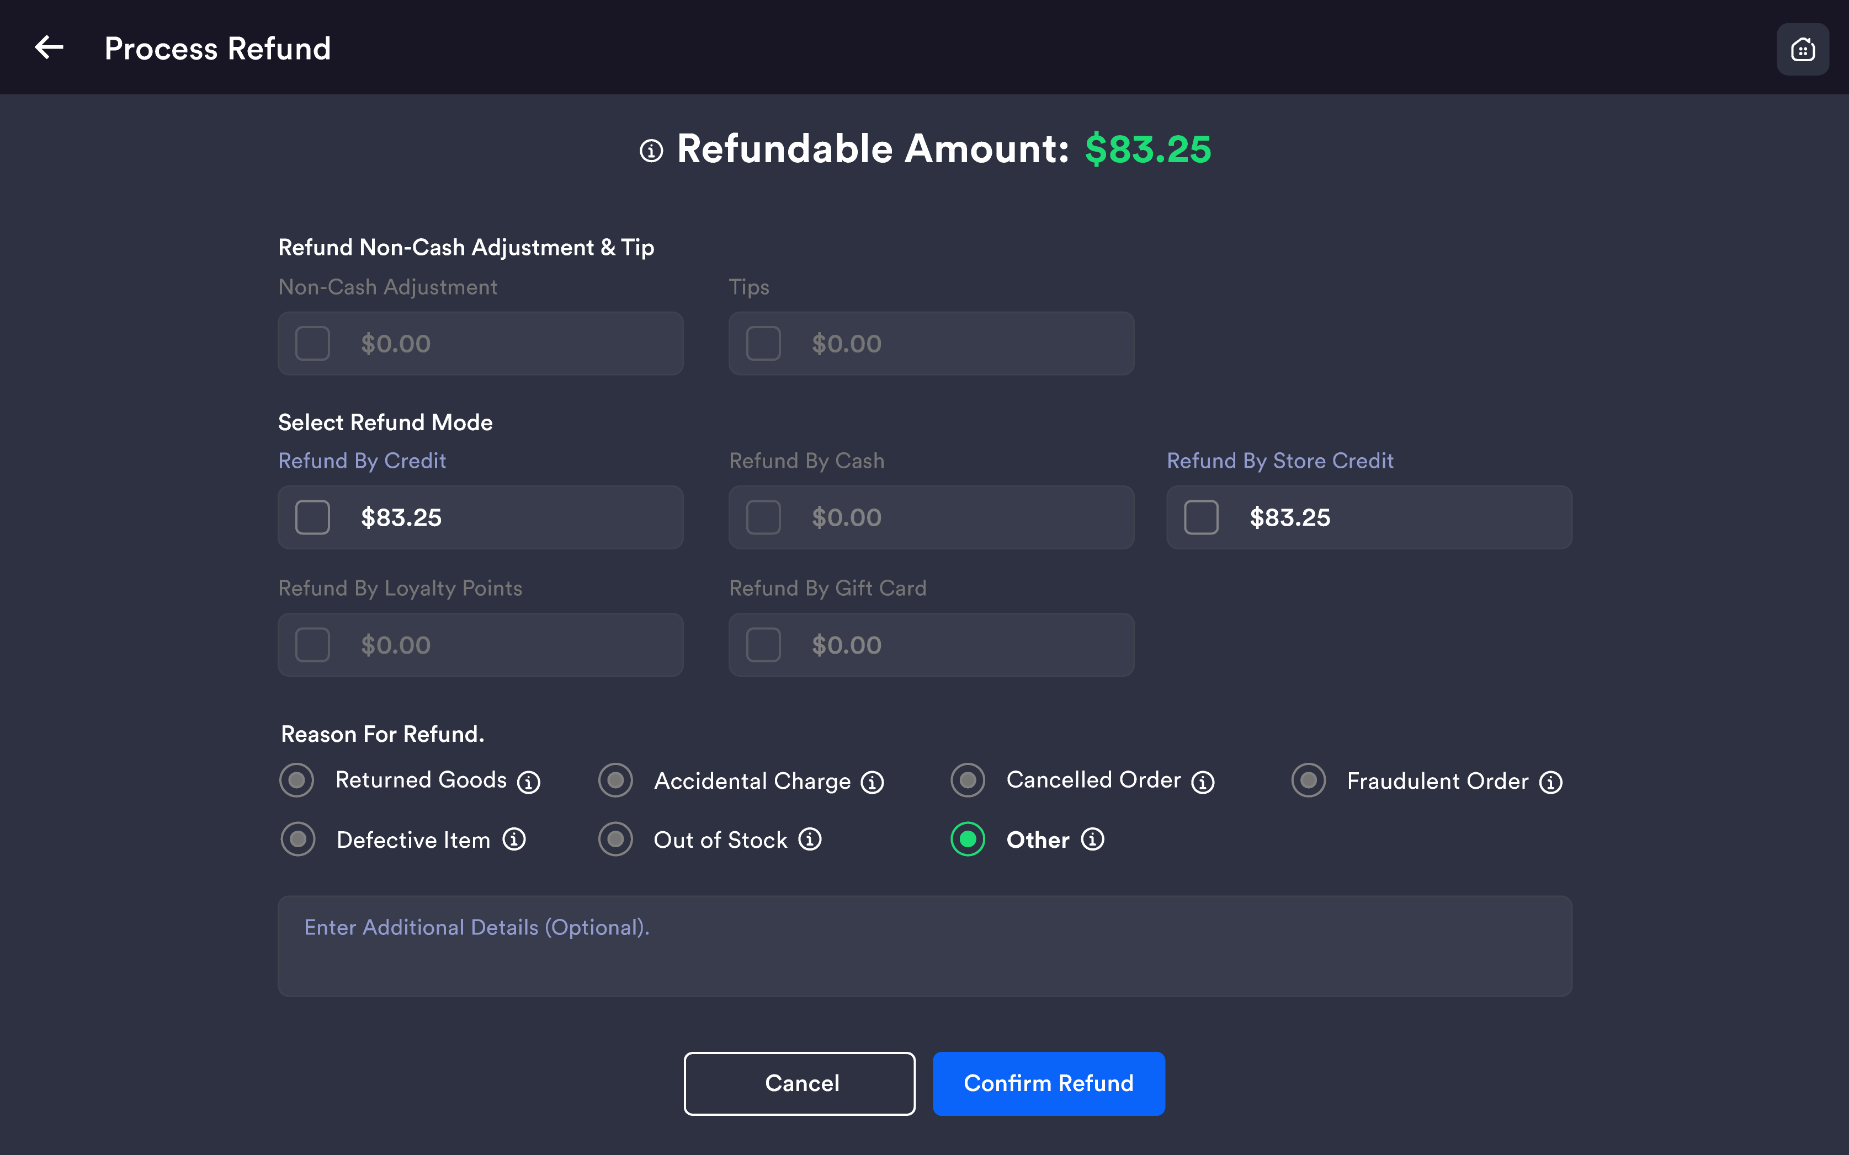
Task: Click the Tips $0.00 amount field
Action: (931, 343)
